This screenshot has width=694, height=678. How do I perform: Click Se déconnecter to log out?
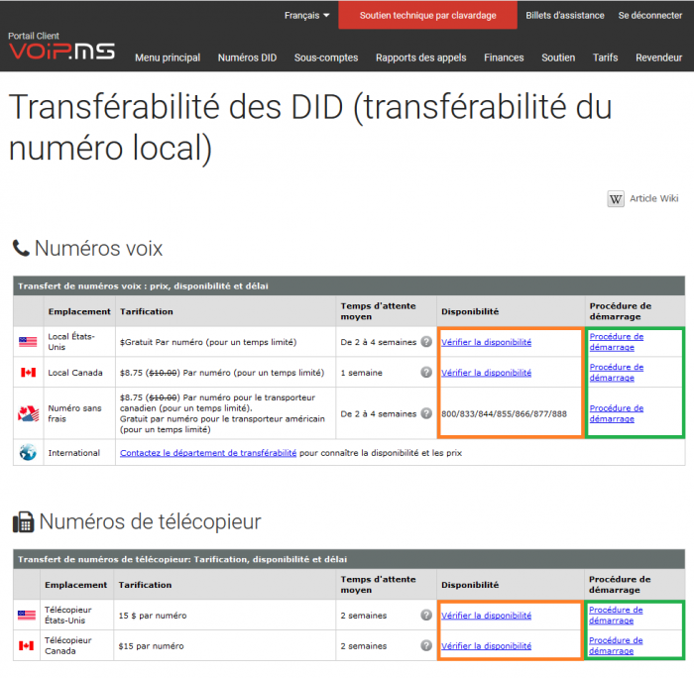tap(649, 16)
